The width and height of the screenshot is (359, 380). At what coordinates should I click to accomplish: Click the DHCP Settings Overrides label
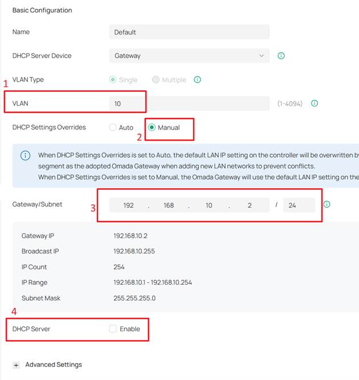click(x=49, y=127)
